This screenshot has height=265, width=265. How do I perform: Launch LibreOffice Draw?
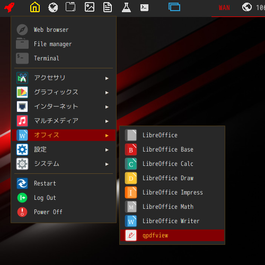(172, 178)
